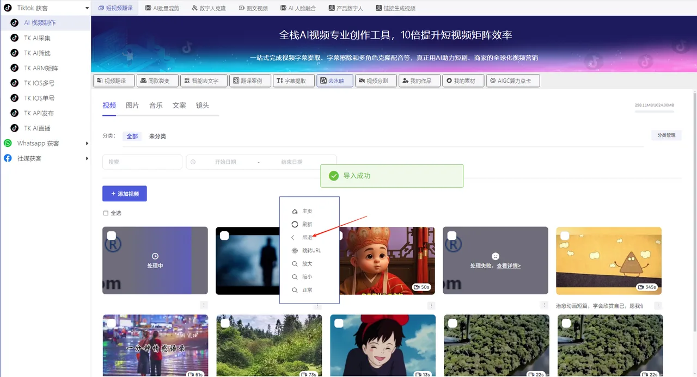Expand the Whatsapp 获客 section
Image resolution: width=697 pixels, height=377 pixels.
(x=46, y=143)
